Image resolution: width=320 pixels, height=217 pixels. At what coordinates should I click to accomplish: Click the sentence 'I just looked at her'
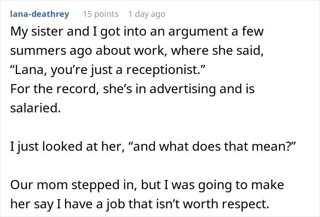tap(68, 147)
